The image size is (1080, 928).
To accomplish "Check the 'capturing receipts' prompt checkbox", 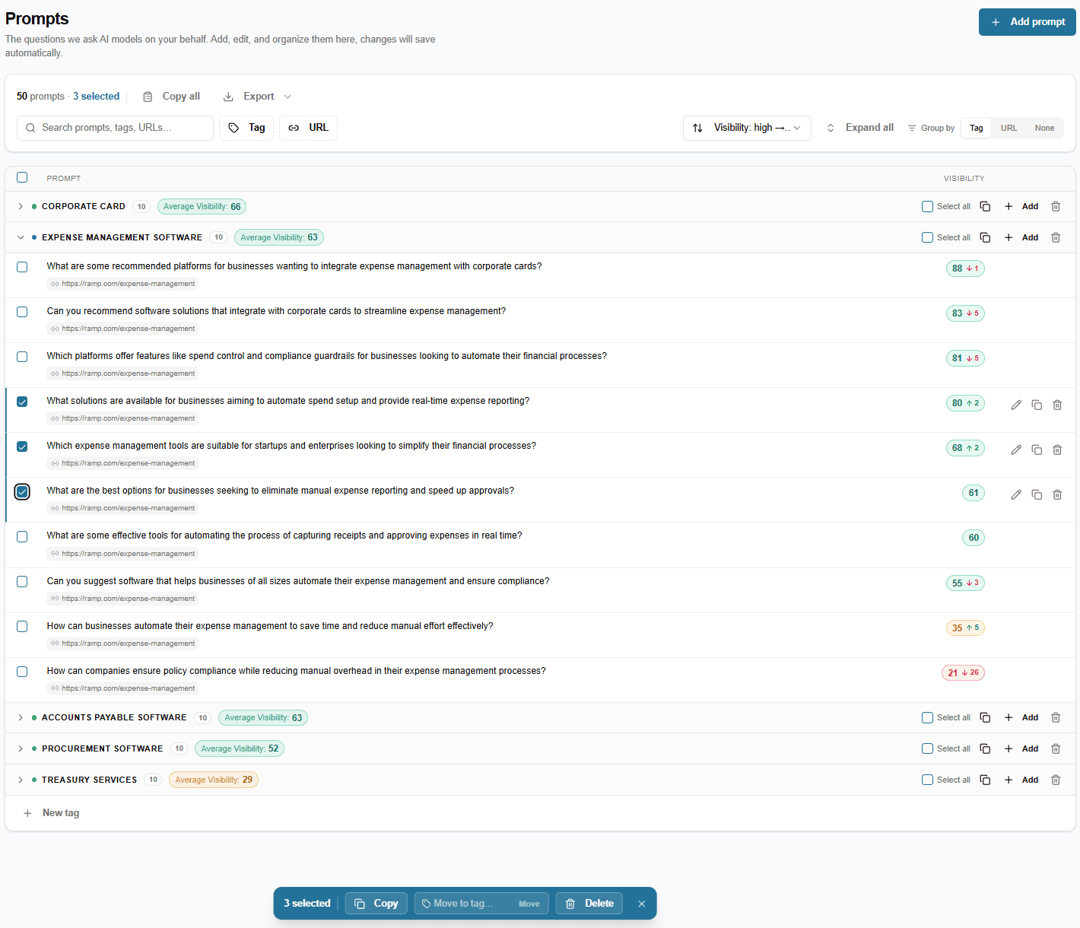I will point(22,536).
